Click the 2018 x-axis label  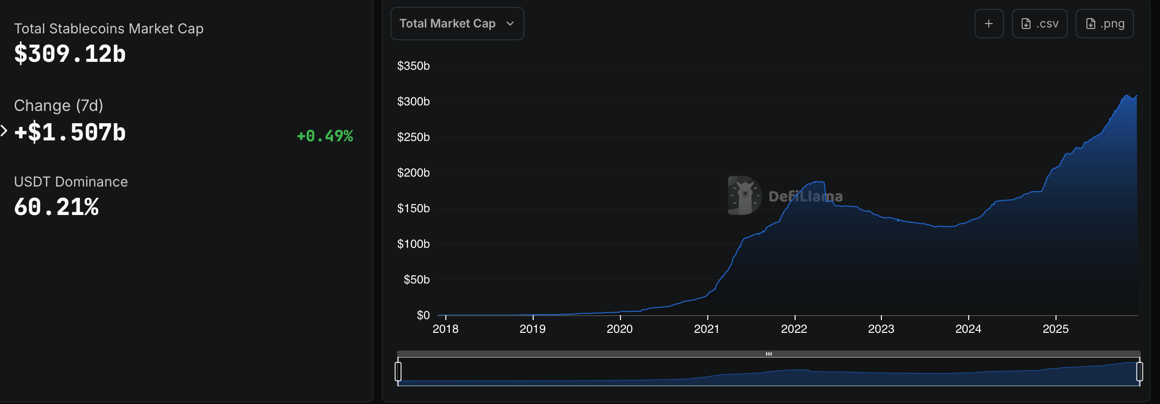(x=445, y=329)
